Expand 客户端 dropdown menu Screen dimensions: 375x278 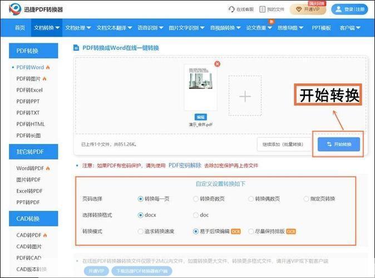350,28
